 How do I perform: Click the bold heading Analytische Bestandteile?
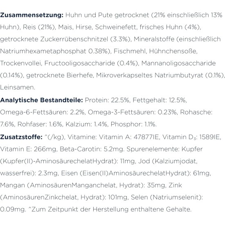tap(41, 100)
